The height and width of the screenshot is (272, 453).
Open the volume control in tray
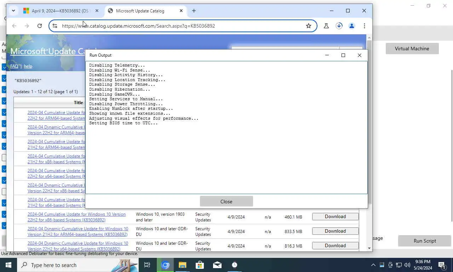pyautogui.click(x=407, y=265)
